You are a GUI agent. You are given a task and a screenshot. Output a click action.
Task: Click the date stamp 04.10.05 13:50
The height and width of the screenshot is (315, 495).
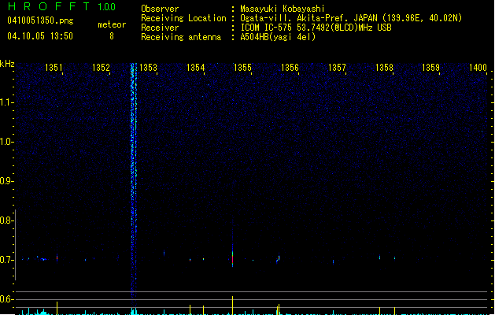(x=40, y=36)
